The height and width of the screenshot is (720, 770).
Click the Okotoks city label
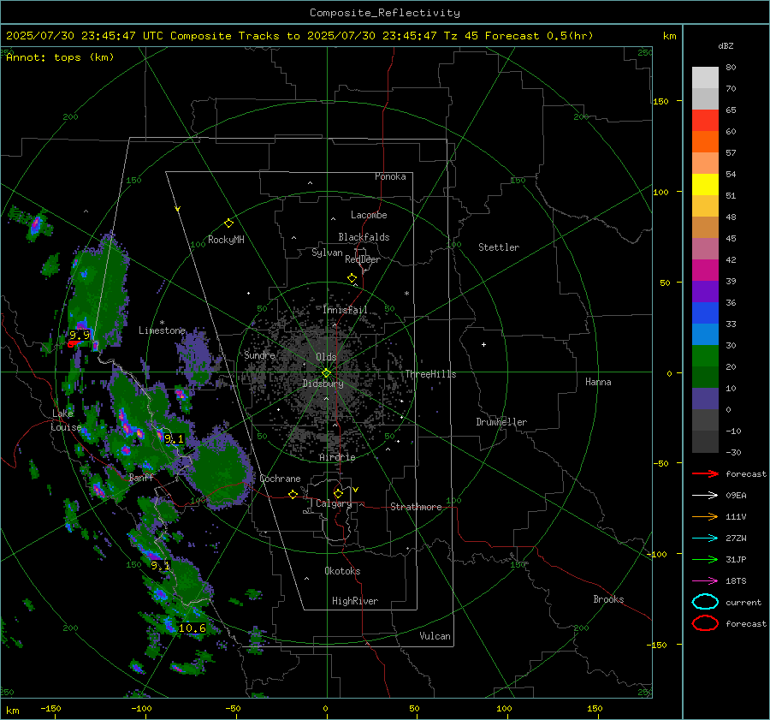click(x=342, y=571)
